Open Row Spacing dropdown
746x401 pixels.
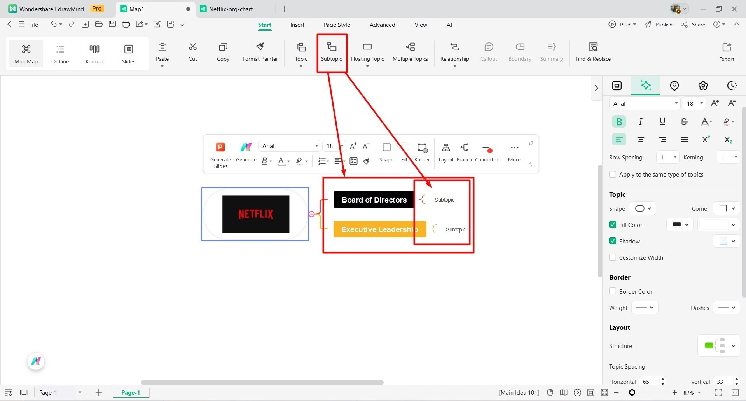coord(667,157)
